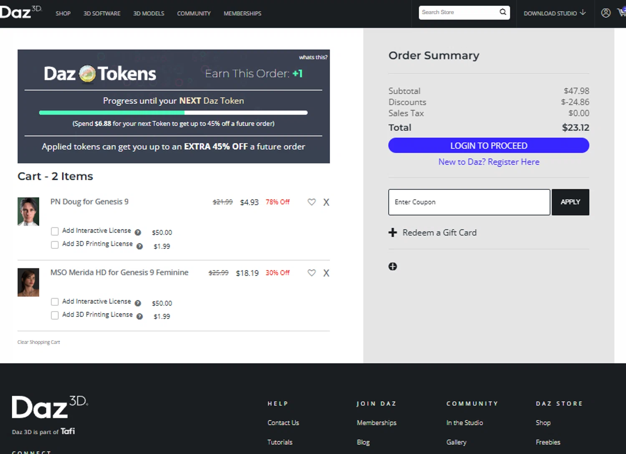Add PN Doug to wishlist heart
This screenshot has width=626, height=454.
[311, 202]
